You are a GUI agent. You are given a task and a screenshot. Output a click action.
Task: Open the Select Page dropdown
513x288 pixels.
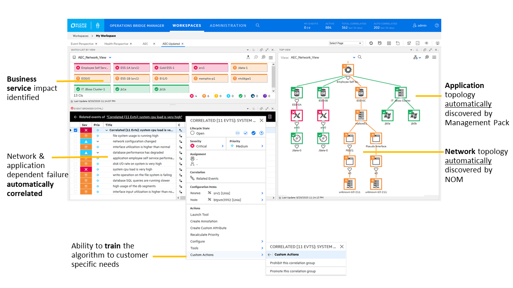click(x=345, y=43)
